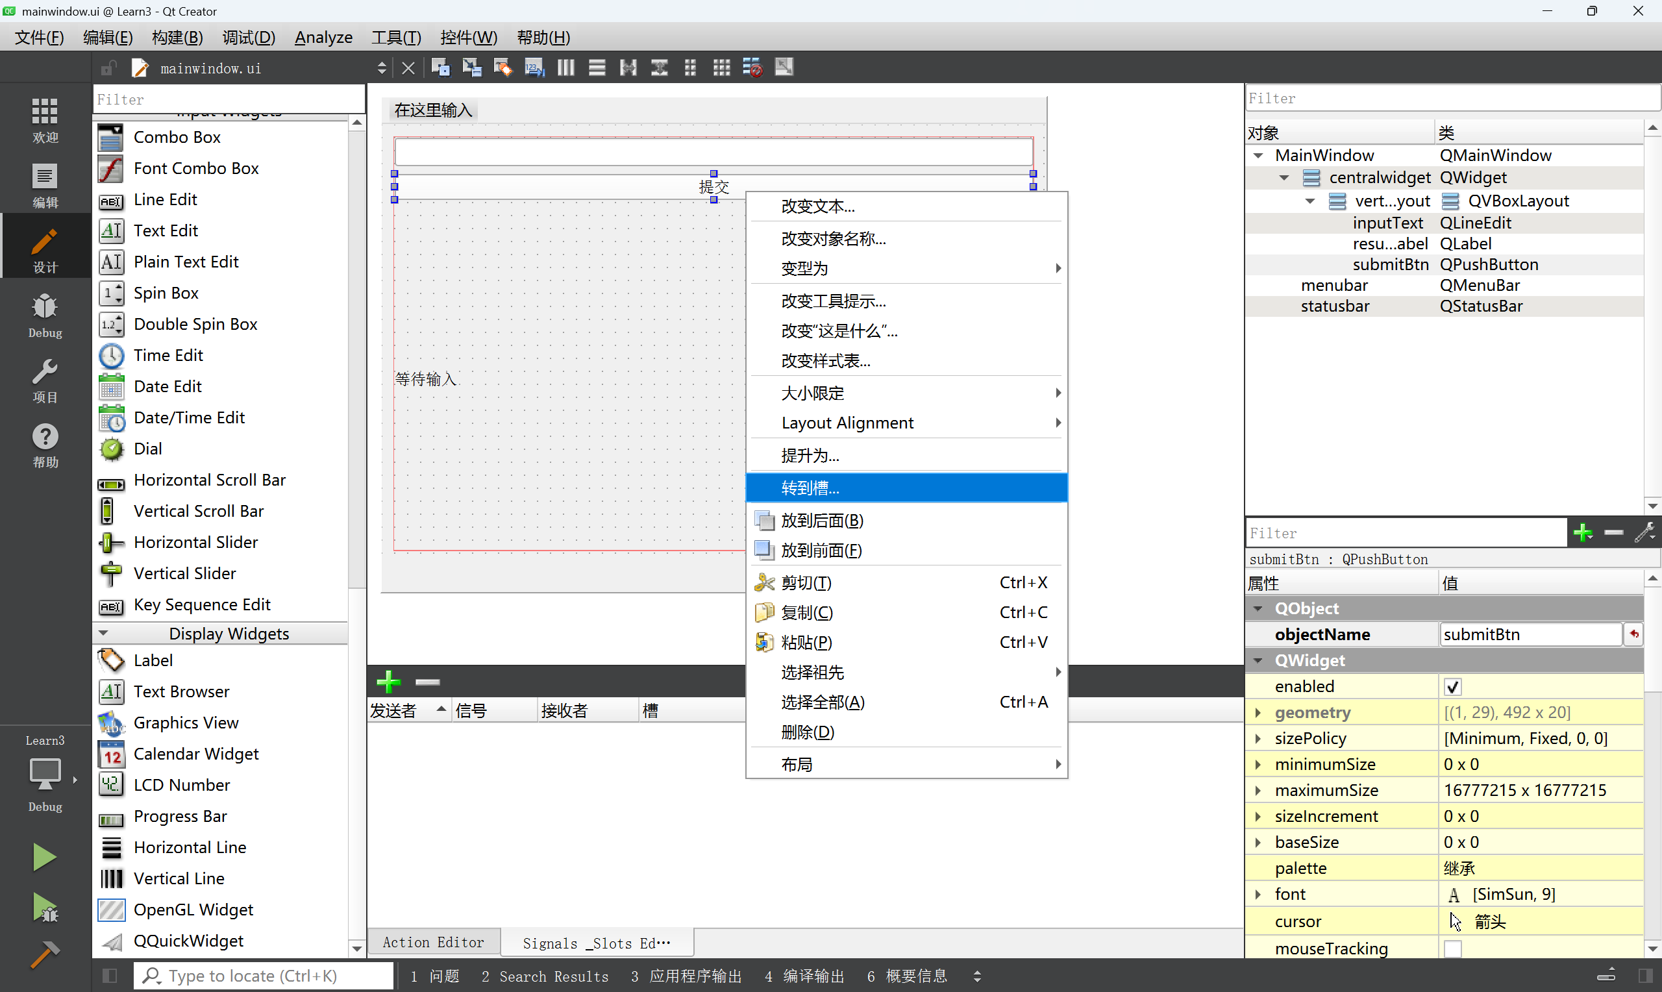Image resolution: width=1662 pixels, height=992 pixels.
Task: Select the Learn3 kit selector monitor icon
Action: click(45, 775)
